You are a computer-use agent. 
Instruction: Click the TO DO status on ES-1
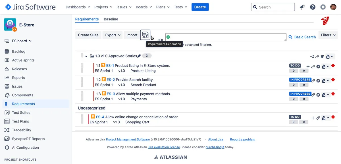pyautogui.click(x=295, y=66)
